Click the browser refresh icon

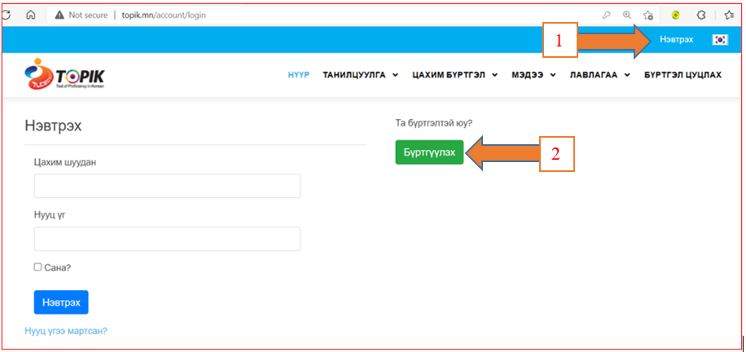click(x=7, y=15)
